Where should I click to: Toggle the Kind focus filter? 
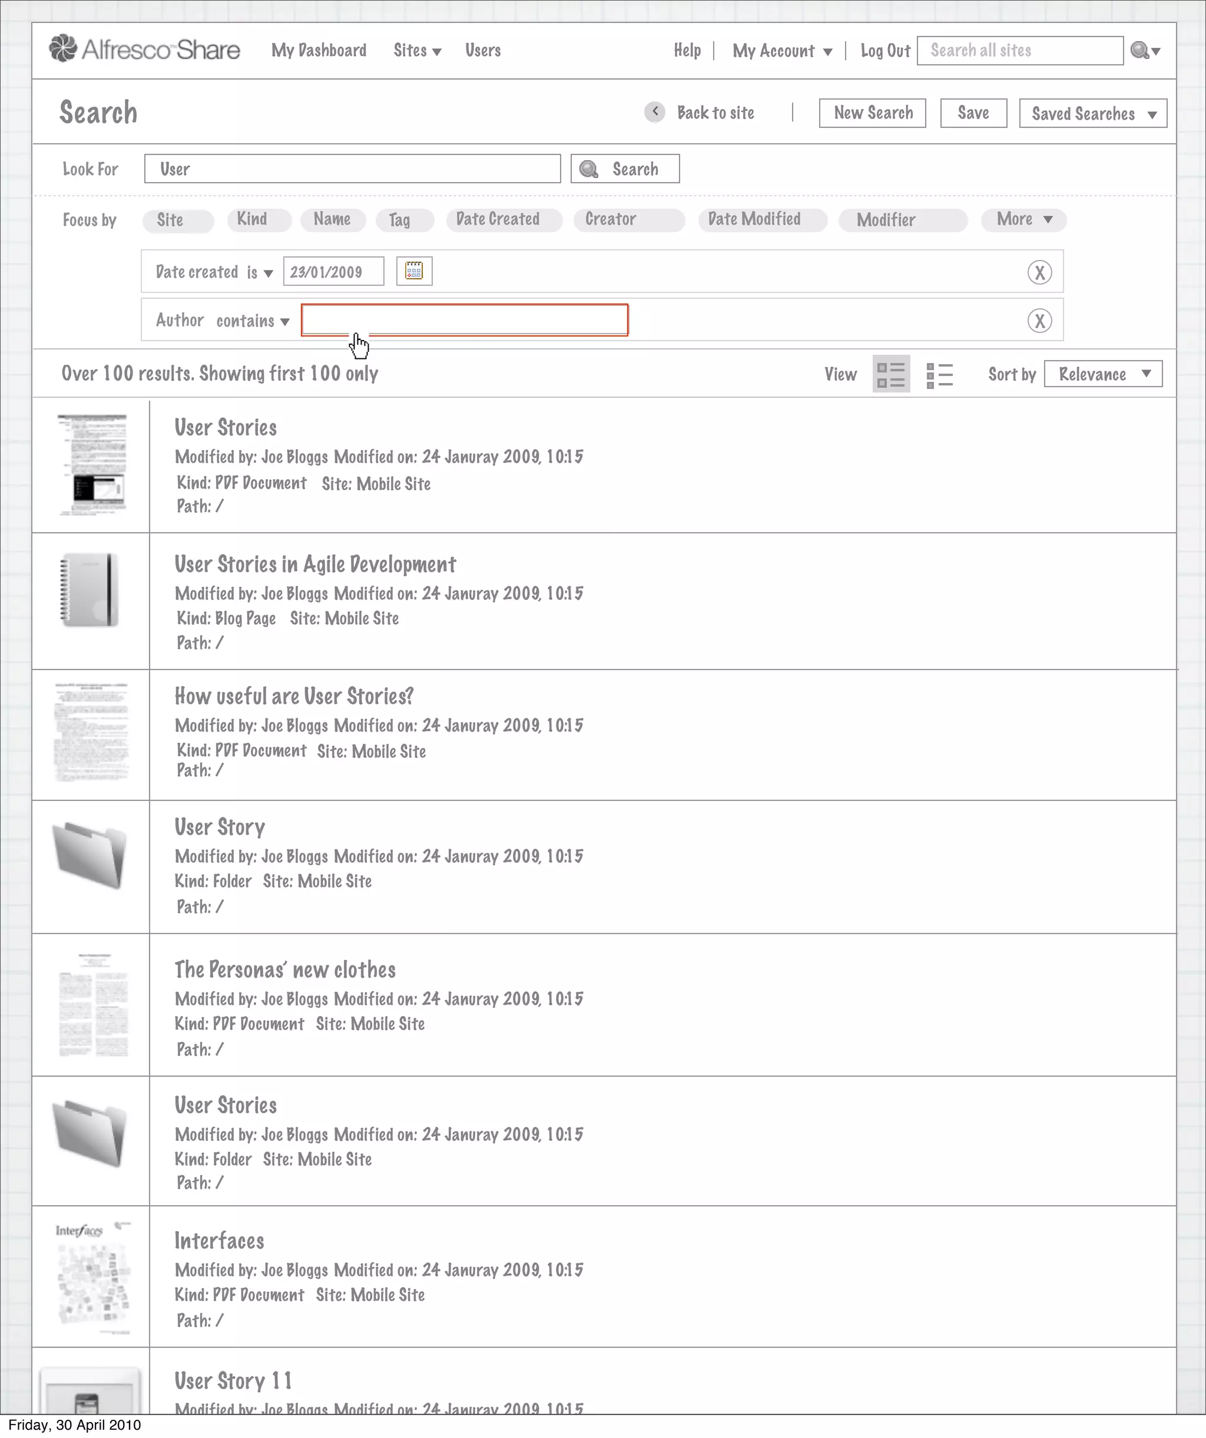point(259,220)
